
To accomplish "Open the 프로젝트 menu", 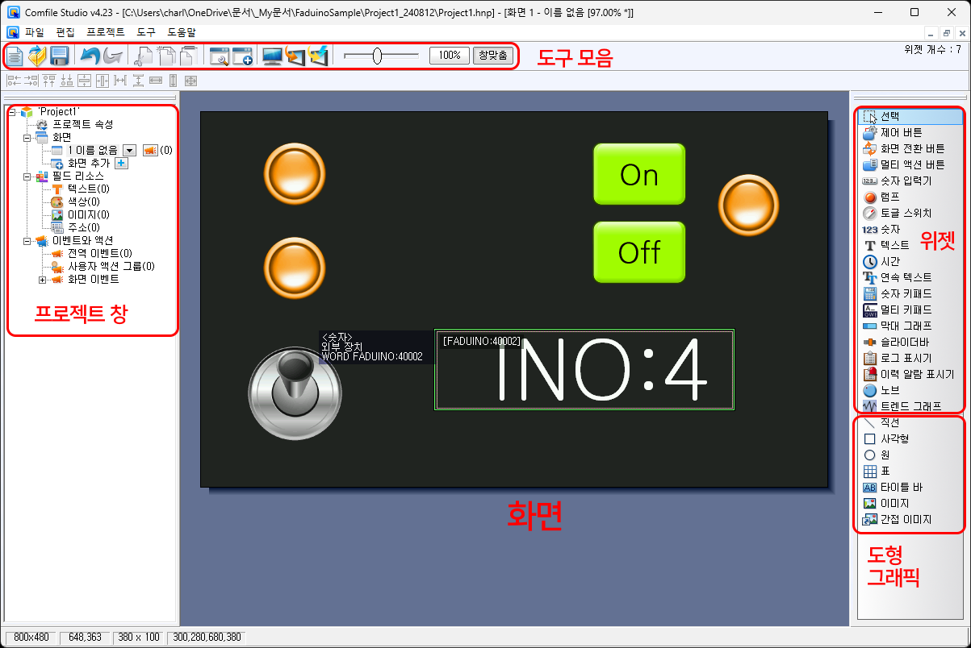I will pyautogui.click(x=105, y=32).
